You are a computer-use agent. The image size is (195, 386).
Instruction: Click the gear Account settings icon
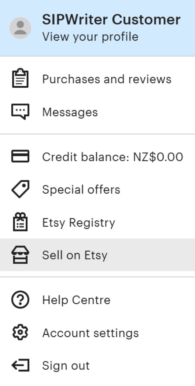pyautogui.click(x=20, y=333)
